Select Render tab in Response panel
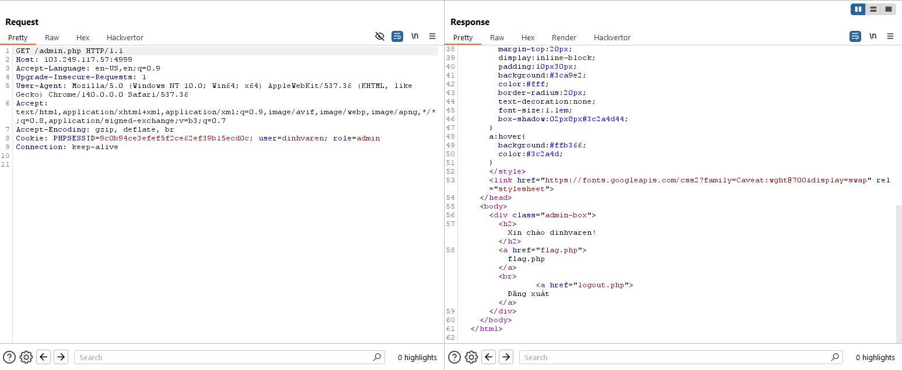The width and height of the screenshot is (902, 370). point(564,37)
